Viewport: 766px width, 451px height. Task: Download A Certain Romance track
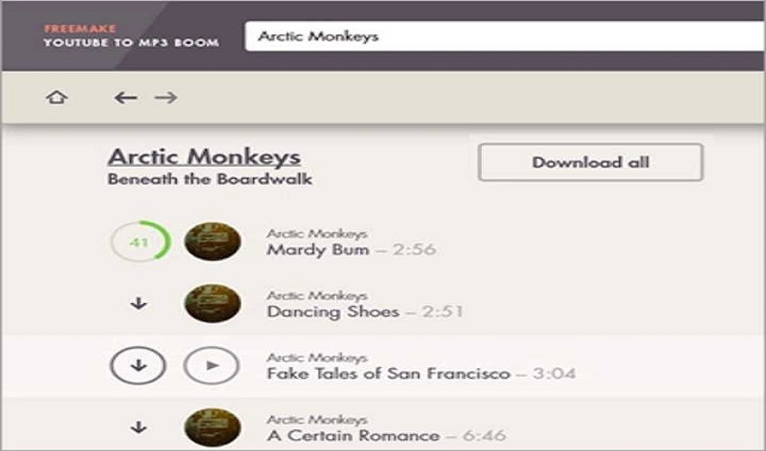click(139, 428)
